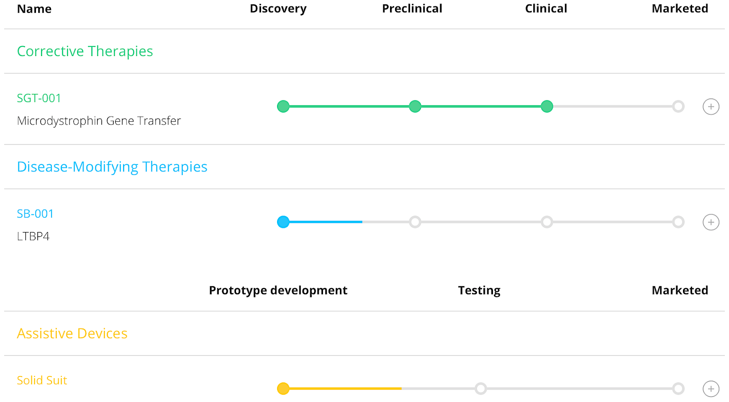Screen dimensions: 729x402
Task: Click Solid Suit Testing stage empty circle
Action: click(x=481, y=389)
